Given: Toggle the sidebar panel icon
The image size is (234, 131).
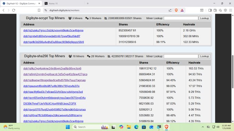Looking at the screenshot, I should [x=210, y=10].
